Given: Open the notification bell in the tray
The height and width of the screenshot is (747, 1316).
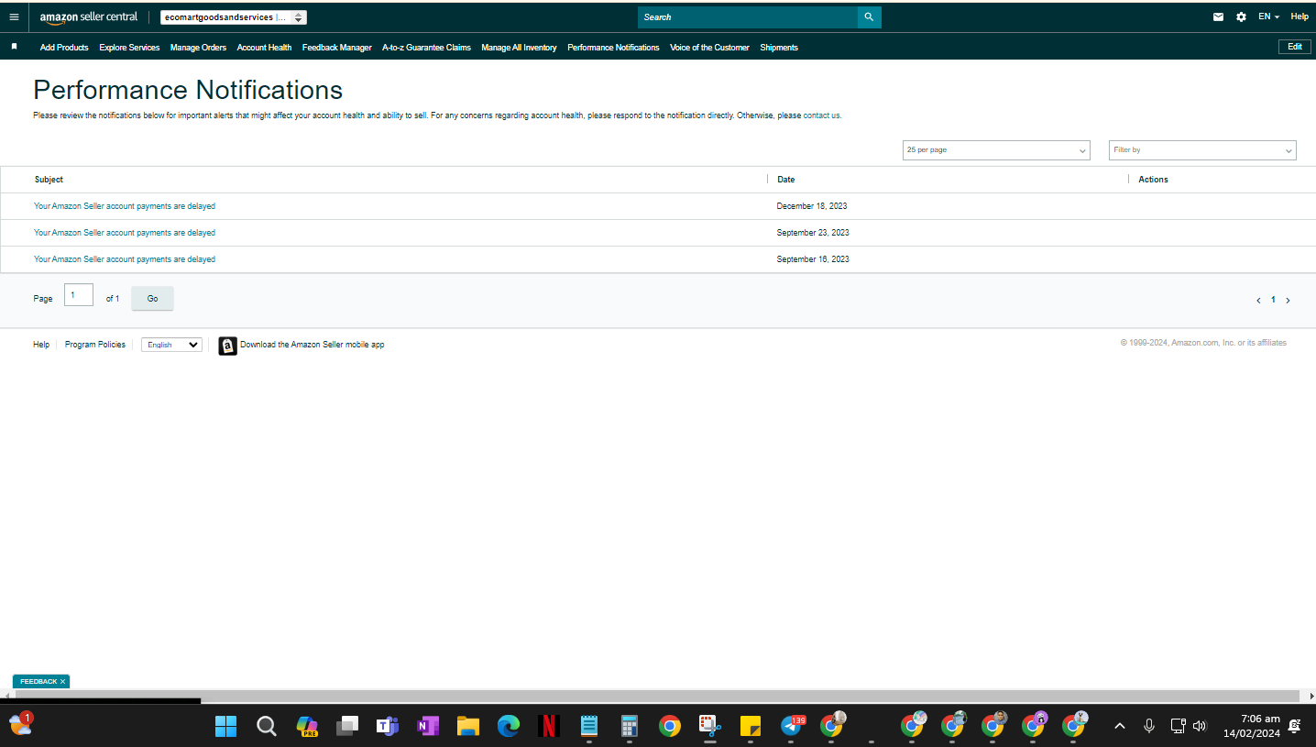Looking at the screenshot, I should 1294,726.
